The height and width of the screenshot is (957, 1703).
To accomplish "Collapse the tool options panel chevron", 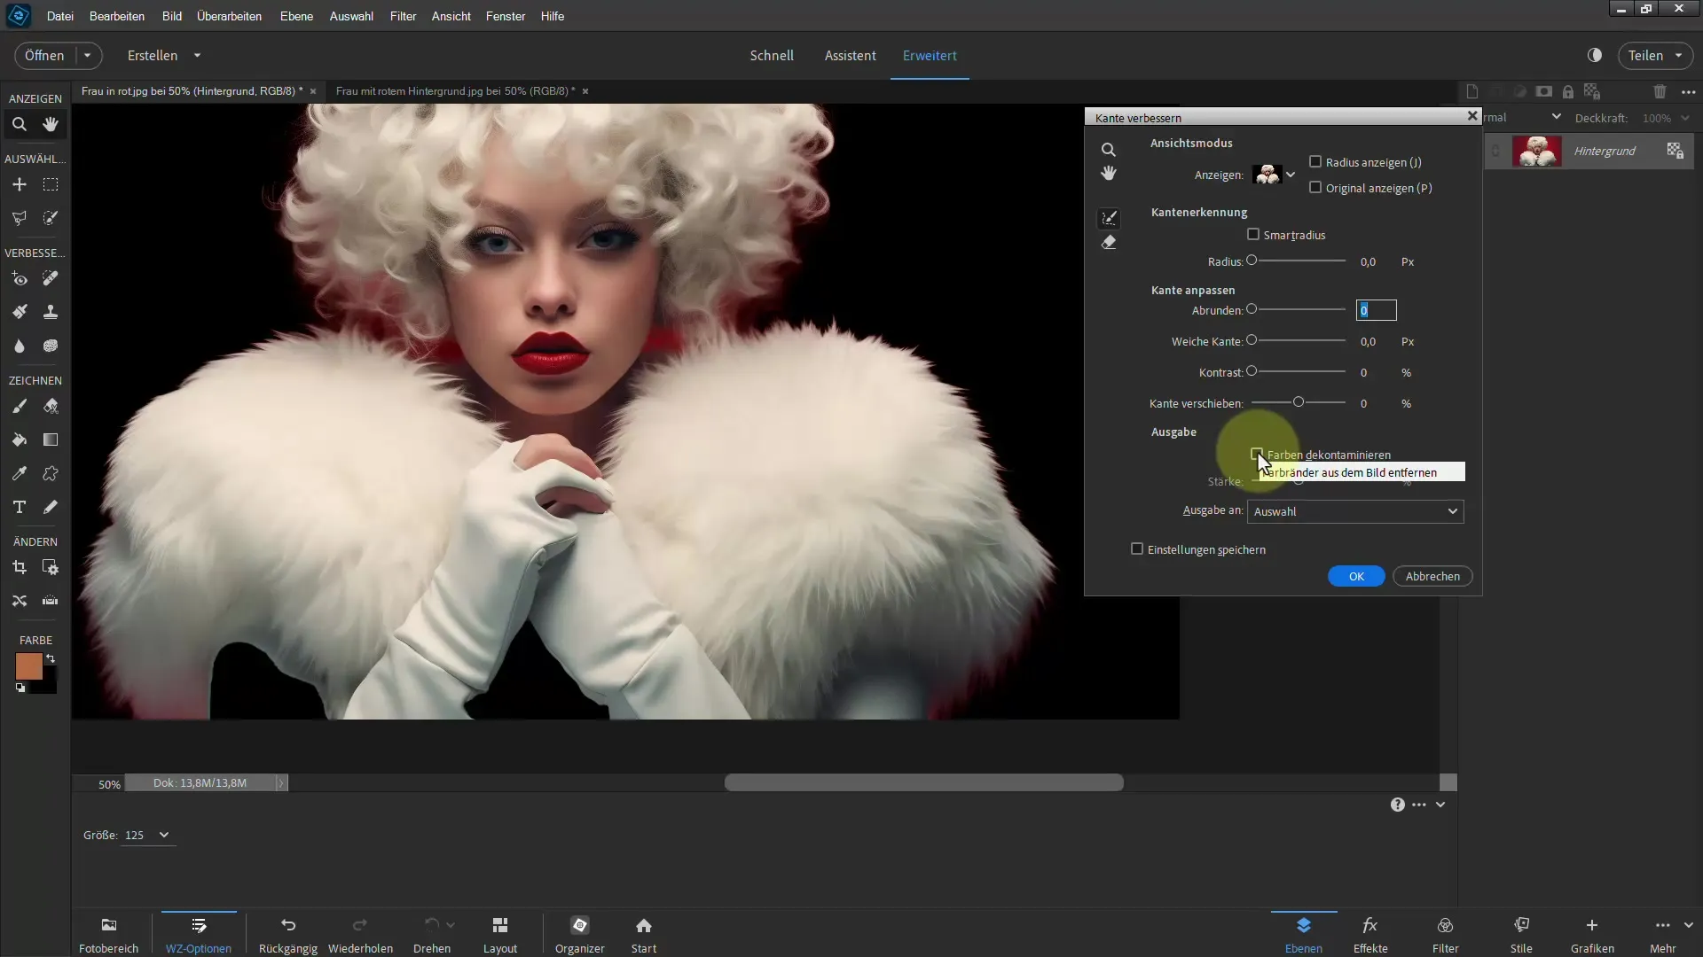I will pos(1440,805).
